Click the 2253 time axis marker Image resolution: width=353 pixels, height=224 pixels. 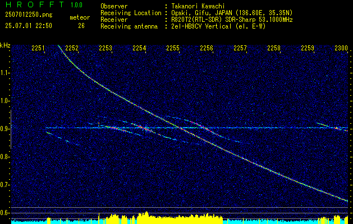106,48
